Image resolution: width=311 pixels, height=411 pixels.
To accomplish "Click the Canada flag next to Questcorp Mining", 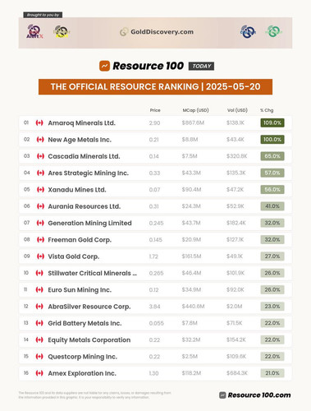I will coord(39,357).
